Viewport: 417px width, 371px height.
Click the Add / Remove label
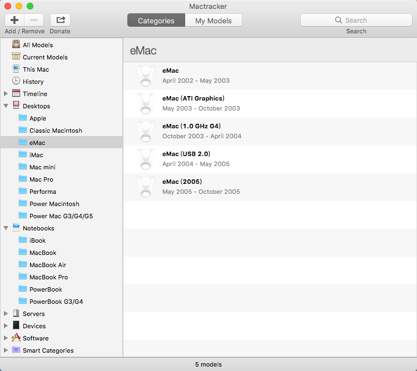pos(24,31)
